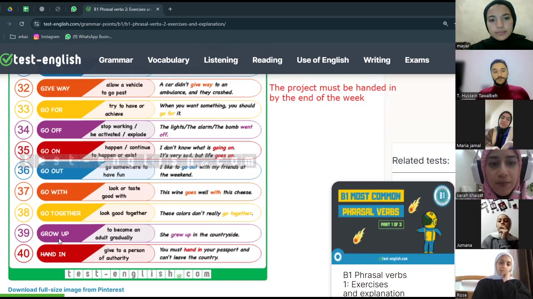Select Rose's video tile
The image size is (533, 299).
coord(494,274)
